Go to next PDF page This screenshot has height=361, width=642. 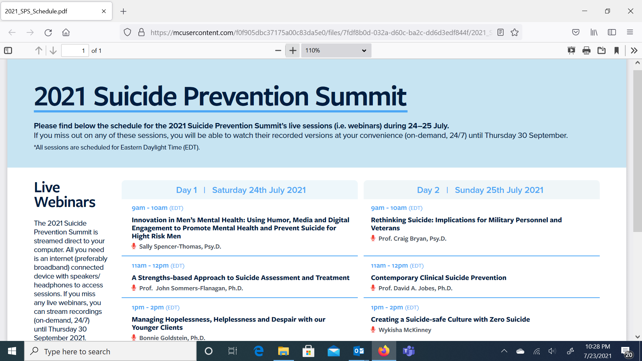pyautogui.click(x=53, y=50)
